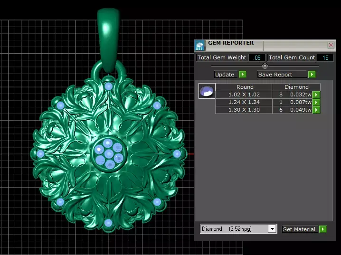Select the 1.02 X 1.02 size cell
This screenshot has width=341, height=255.
[x=244, y=95]
